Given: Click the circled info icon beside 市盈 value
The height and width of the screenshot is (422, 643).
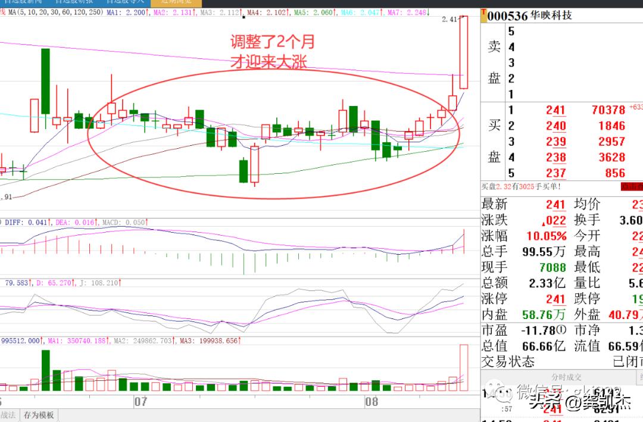Looking at the screenshot, I should click(x=561, y=330).
